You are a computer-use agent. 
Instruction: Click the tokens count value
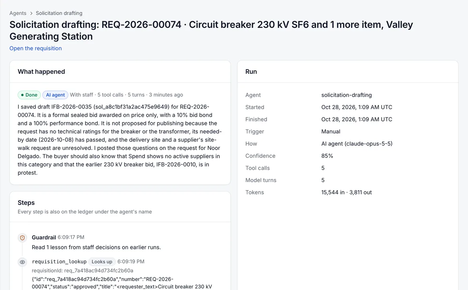coord(347,192)
